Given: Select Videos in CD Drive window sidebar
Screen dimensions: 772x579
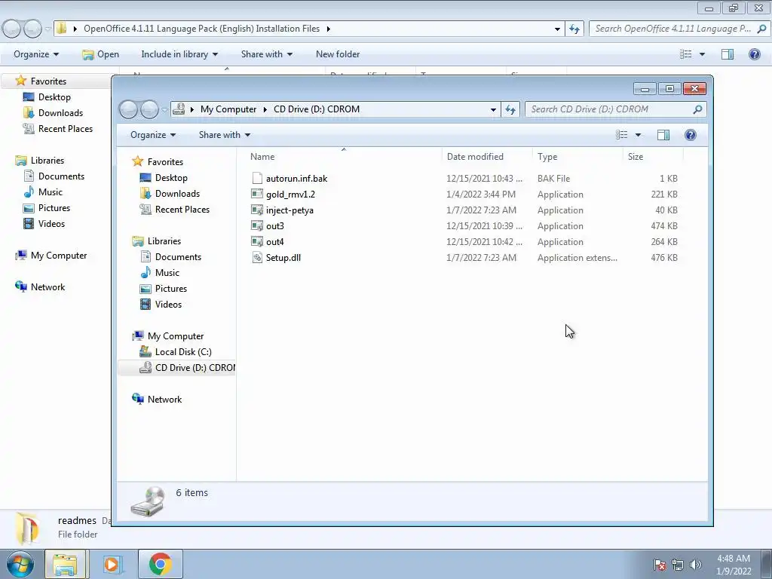Looking at the screenshot, I should click(161, 305).
